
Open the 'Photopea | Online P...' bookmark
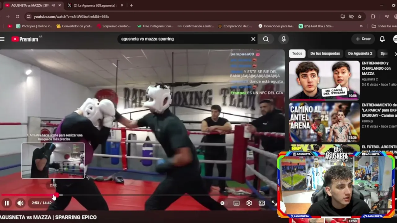[34, 26]
